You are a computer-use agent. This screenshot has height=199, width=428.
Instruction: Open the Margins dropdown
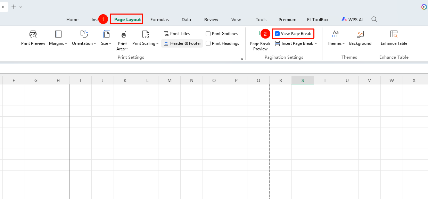(x=58, y=38)
